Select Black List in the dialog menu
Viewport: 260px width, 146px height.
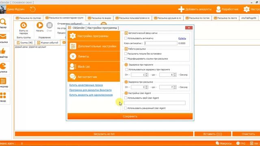[94, 67]
